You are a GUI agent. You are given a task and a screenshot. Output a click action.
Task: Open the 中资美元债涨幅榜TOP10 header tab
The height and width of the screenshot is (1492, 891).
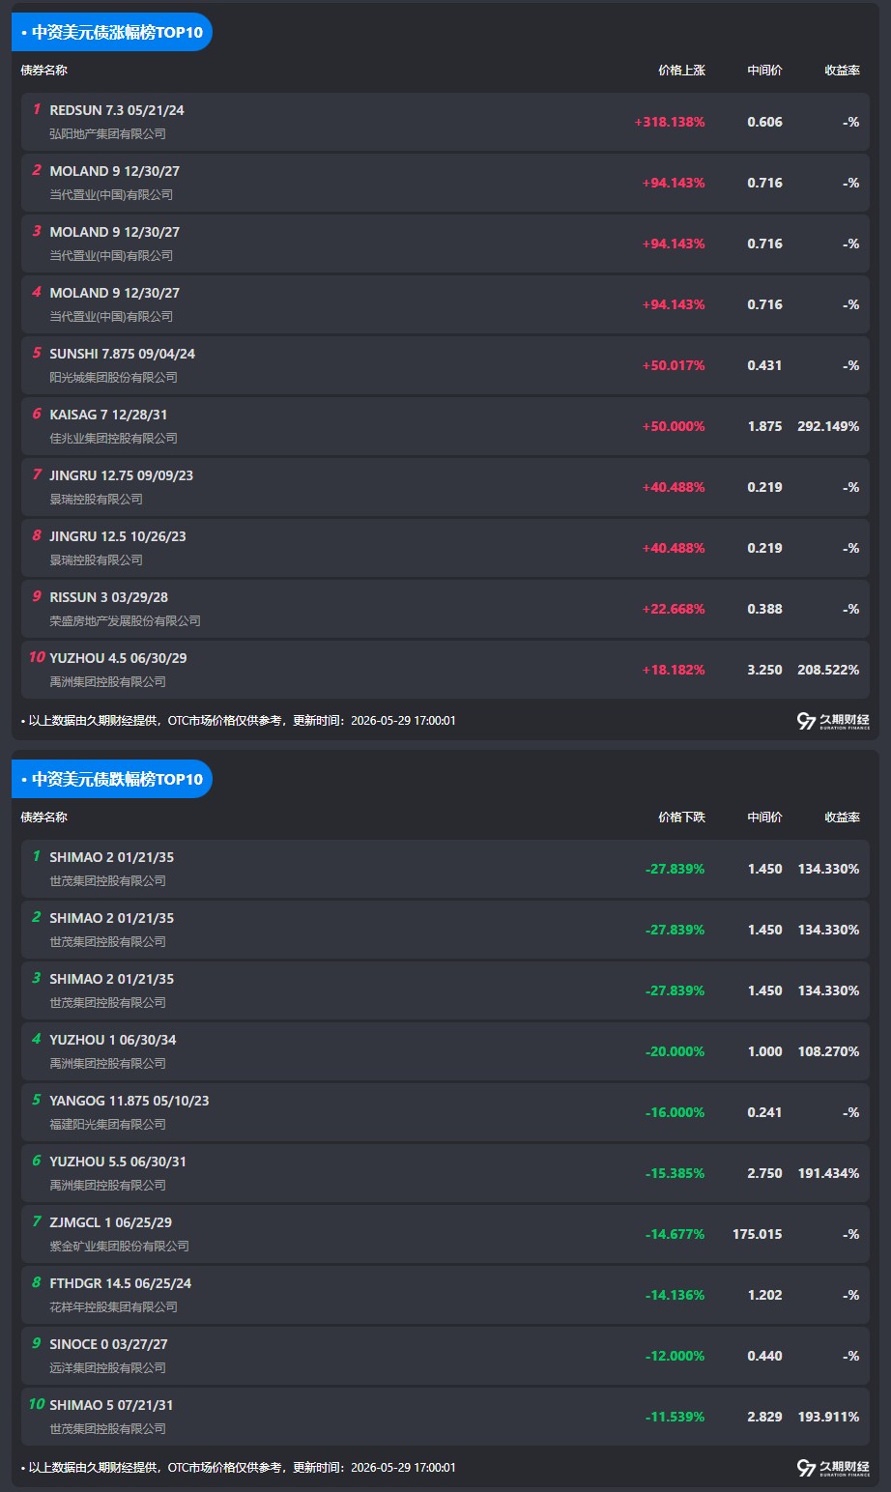112,32
